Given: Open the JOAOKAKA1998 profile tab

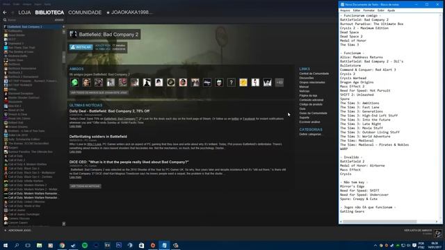Looking at the screenshot, I should 129,12.
